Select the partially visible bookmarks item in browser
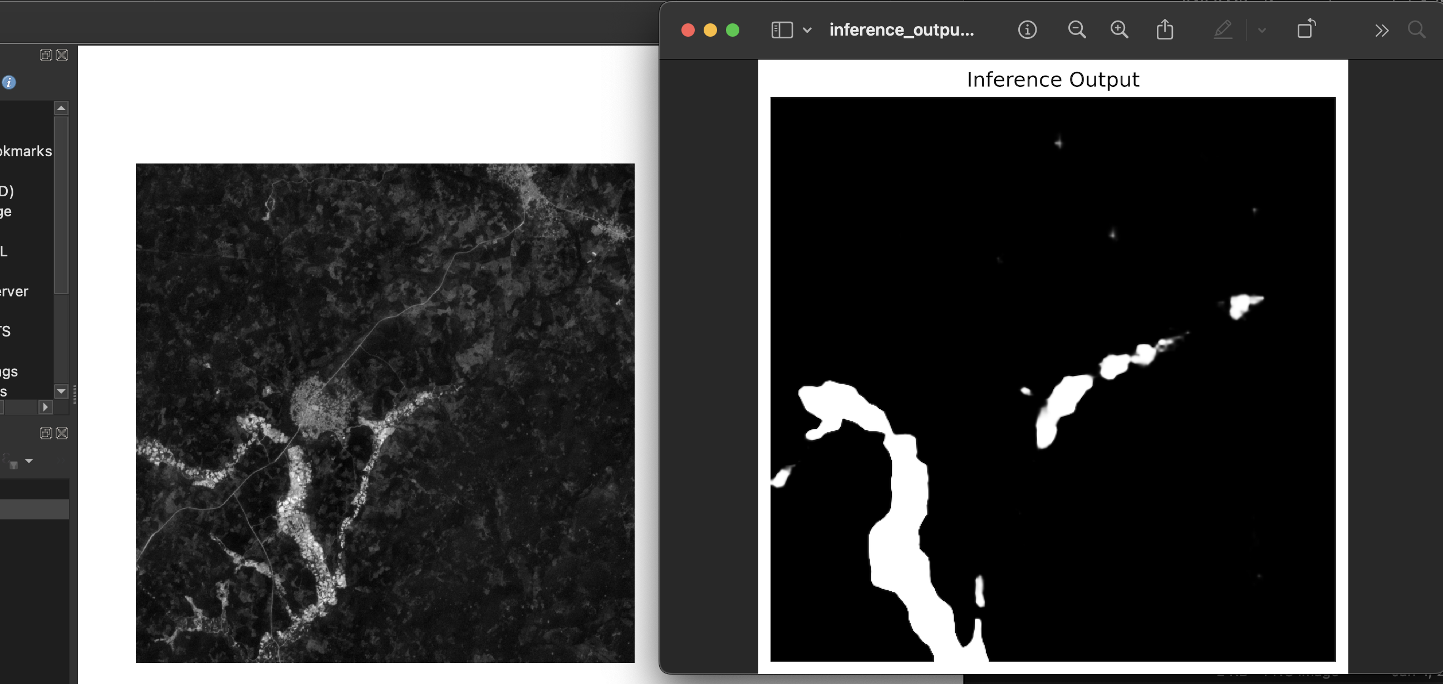The height and width of the screenshot is (684, 1443). 25,151
